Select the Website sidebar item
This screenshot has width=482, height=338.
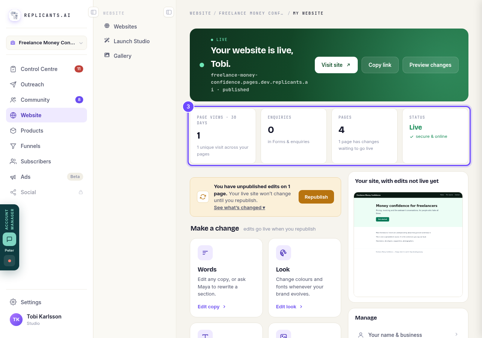tap(46, 115)
